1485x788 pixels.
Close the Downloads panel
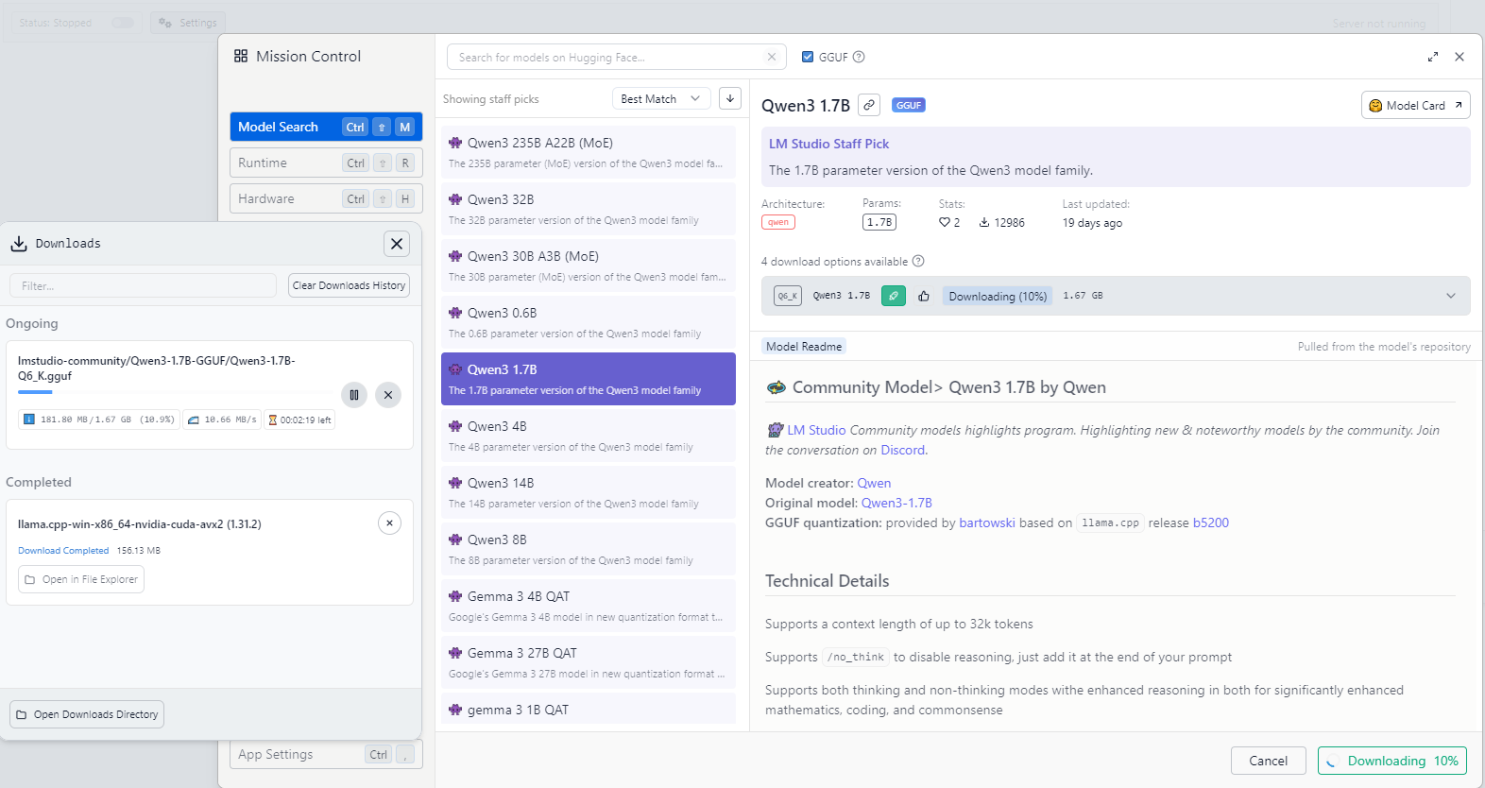pos(397,244)
